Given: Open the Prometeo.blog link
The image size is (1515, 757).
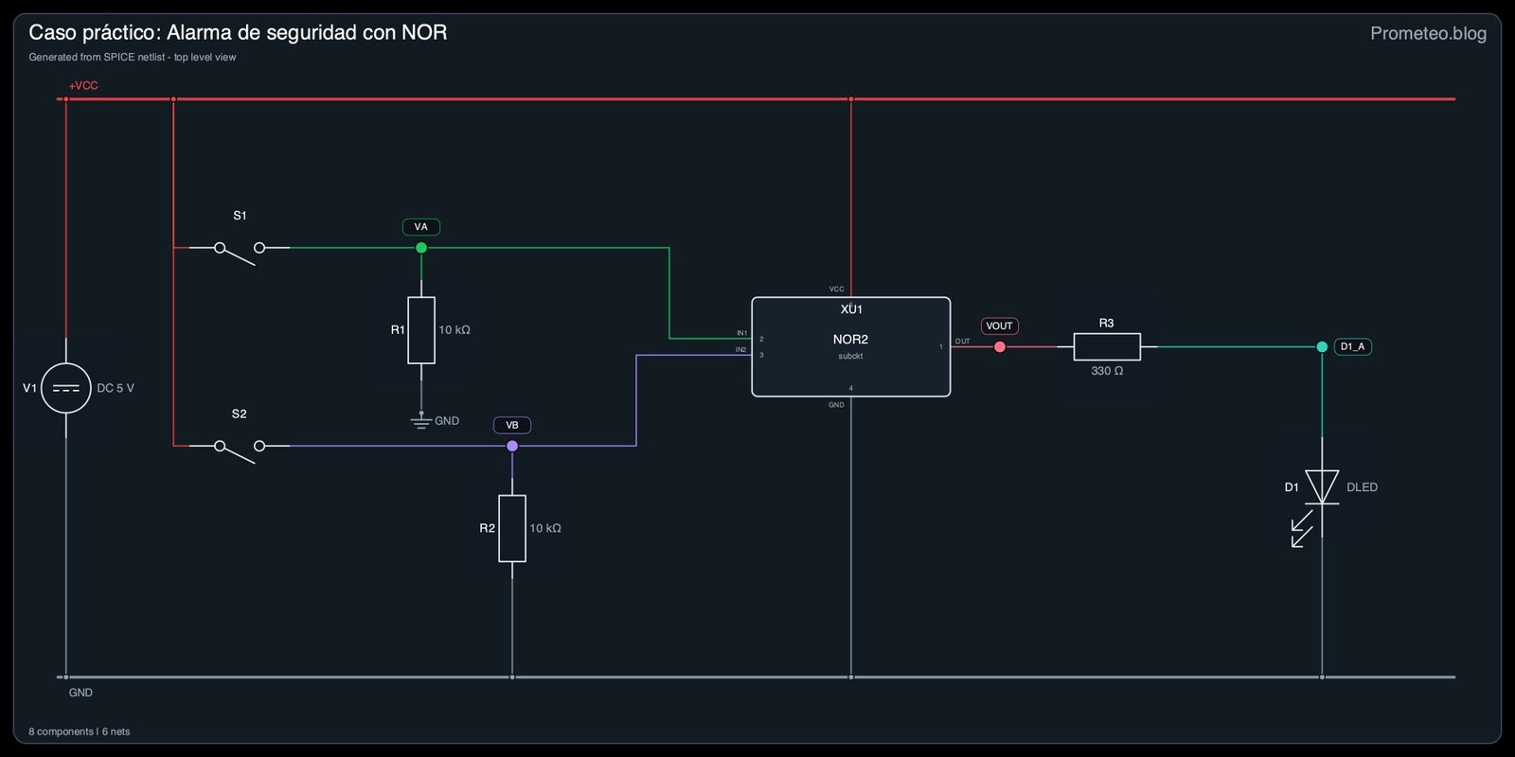Looking at the screenshot, I should 1428,33.
